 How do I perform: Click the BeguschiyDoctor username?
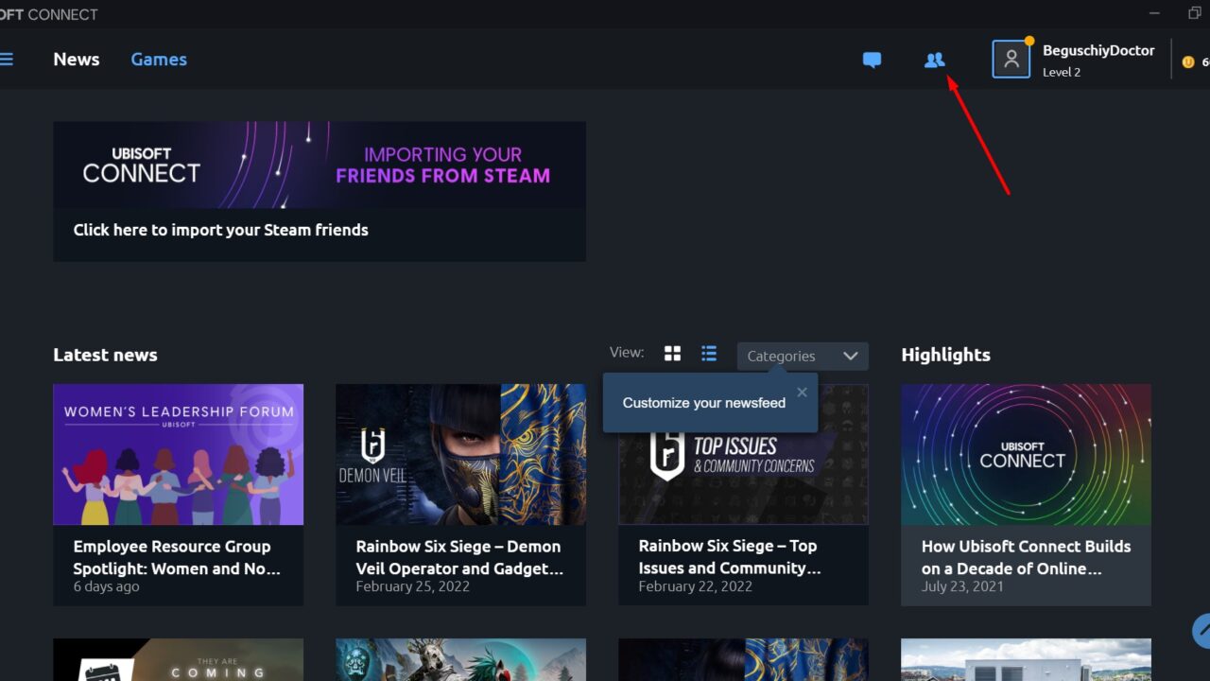(1098, 51)
